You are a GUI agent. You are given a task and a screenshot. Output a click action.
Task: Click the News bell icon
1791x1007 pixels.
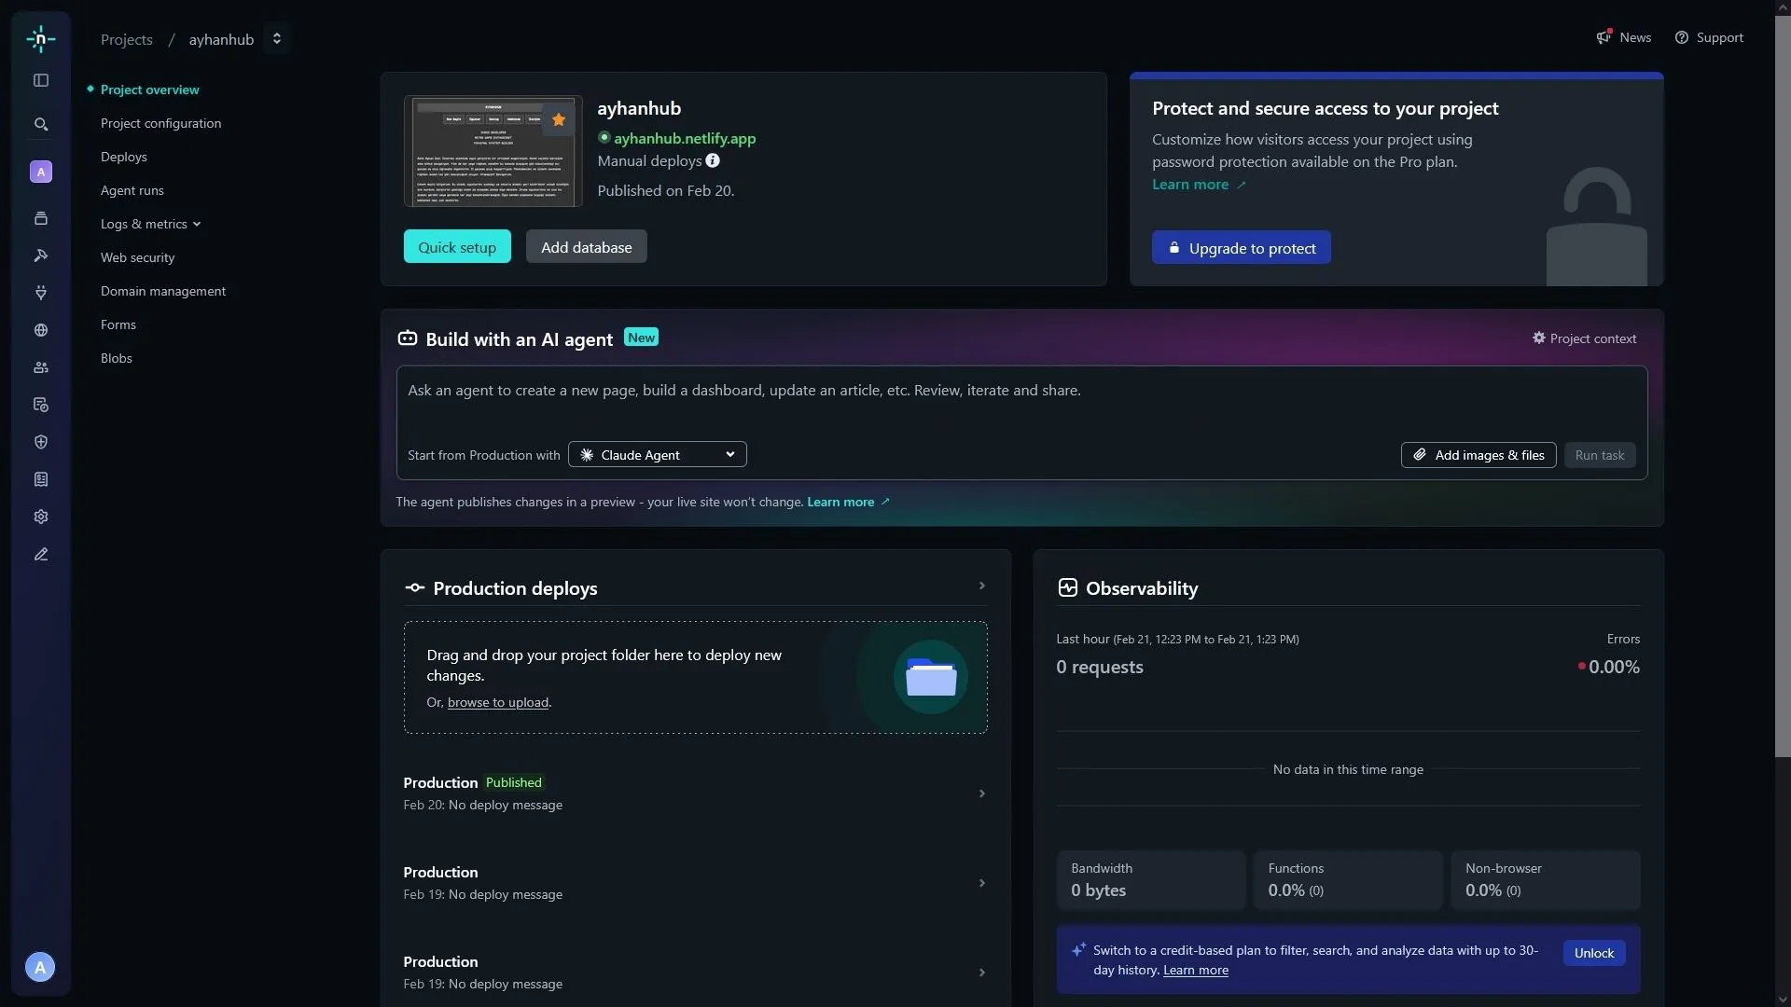[1606, 37]
